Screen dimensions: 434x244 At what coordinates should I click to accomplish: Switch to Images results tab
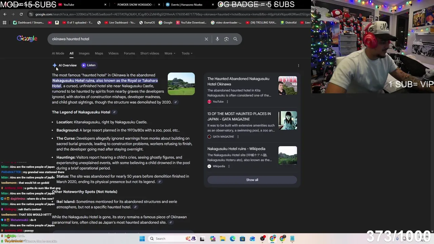(x=84, y=53)
